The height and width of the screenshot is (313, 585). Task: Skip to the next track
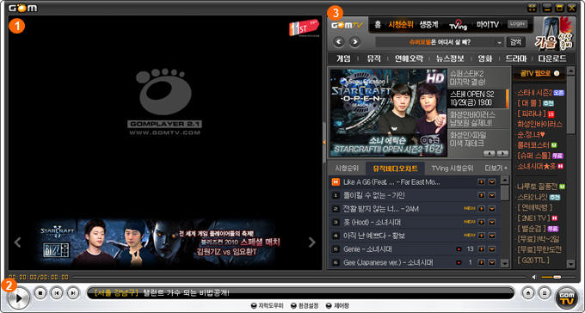coord(73,293)
